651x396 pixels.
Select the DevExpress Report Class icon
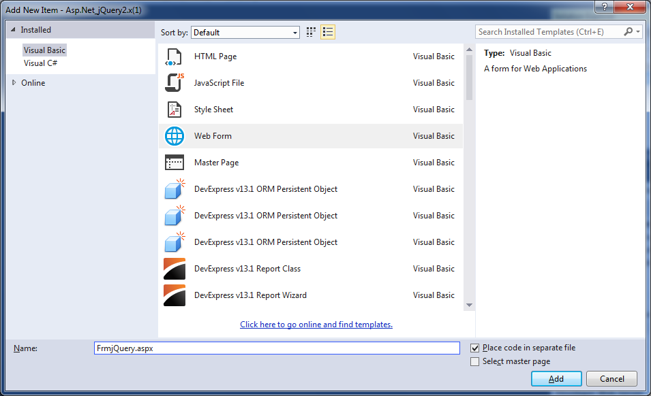175,269
